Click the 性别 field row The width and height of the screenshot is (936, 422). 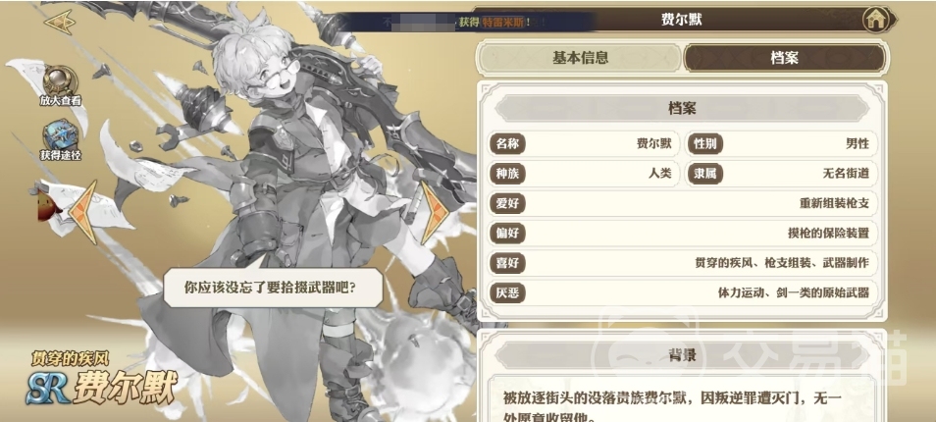(781, 144)
